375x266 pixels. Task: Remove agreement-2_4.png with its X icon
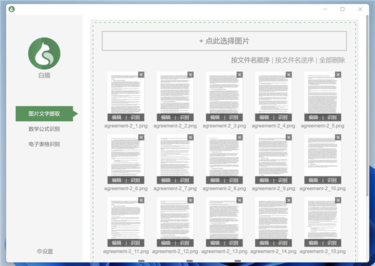coord(289,74)
